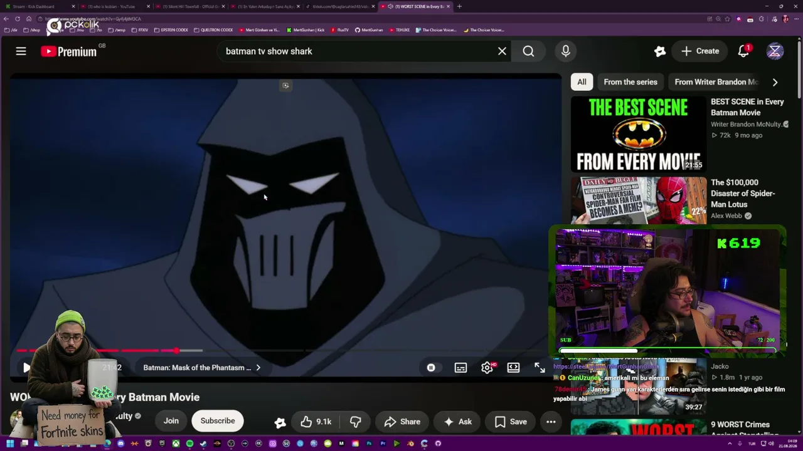Switch to the tiktok.com browser tab
This screenshot has width=803, height=451.
tap(339, 6)
